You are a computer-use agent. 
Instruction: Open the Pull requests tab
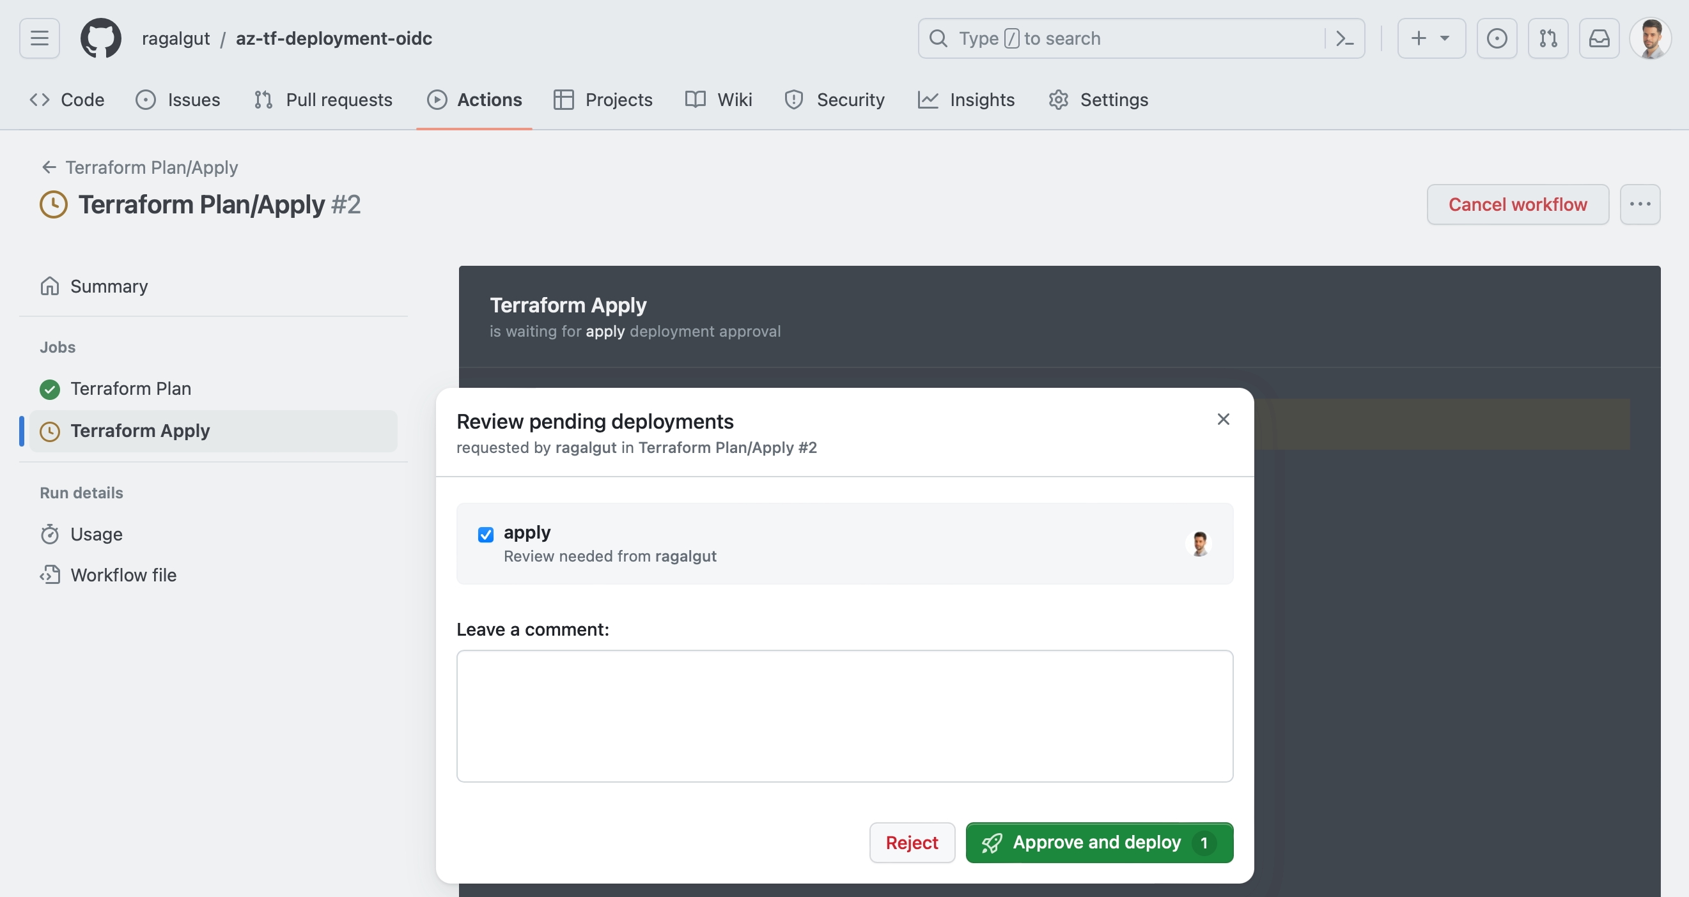323,100
